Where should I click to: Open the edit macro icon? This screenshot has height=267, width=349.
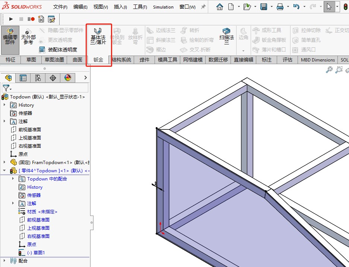pos(51,19)
